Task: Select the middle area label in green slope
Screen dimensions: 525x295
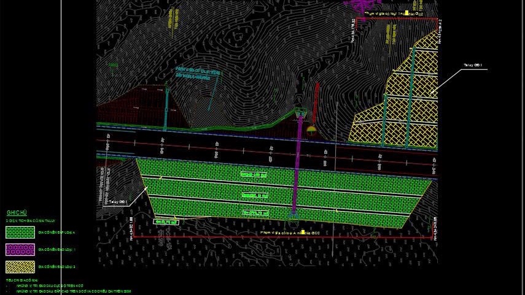Action: click(x=255, y=195)
